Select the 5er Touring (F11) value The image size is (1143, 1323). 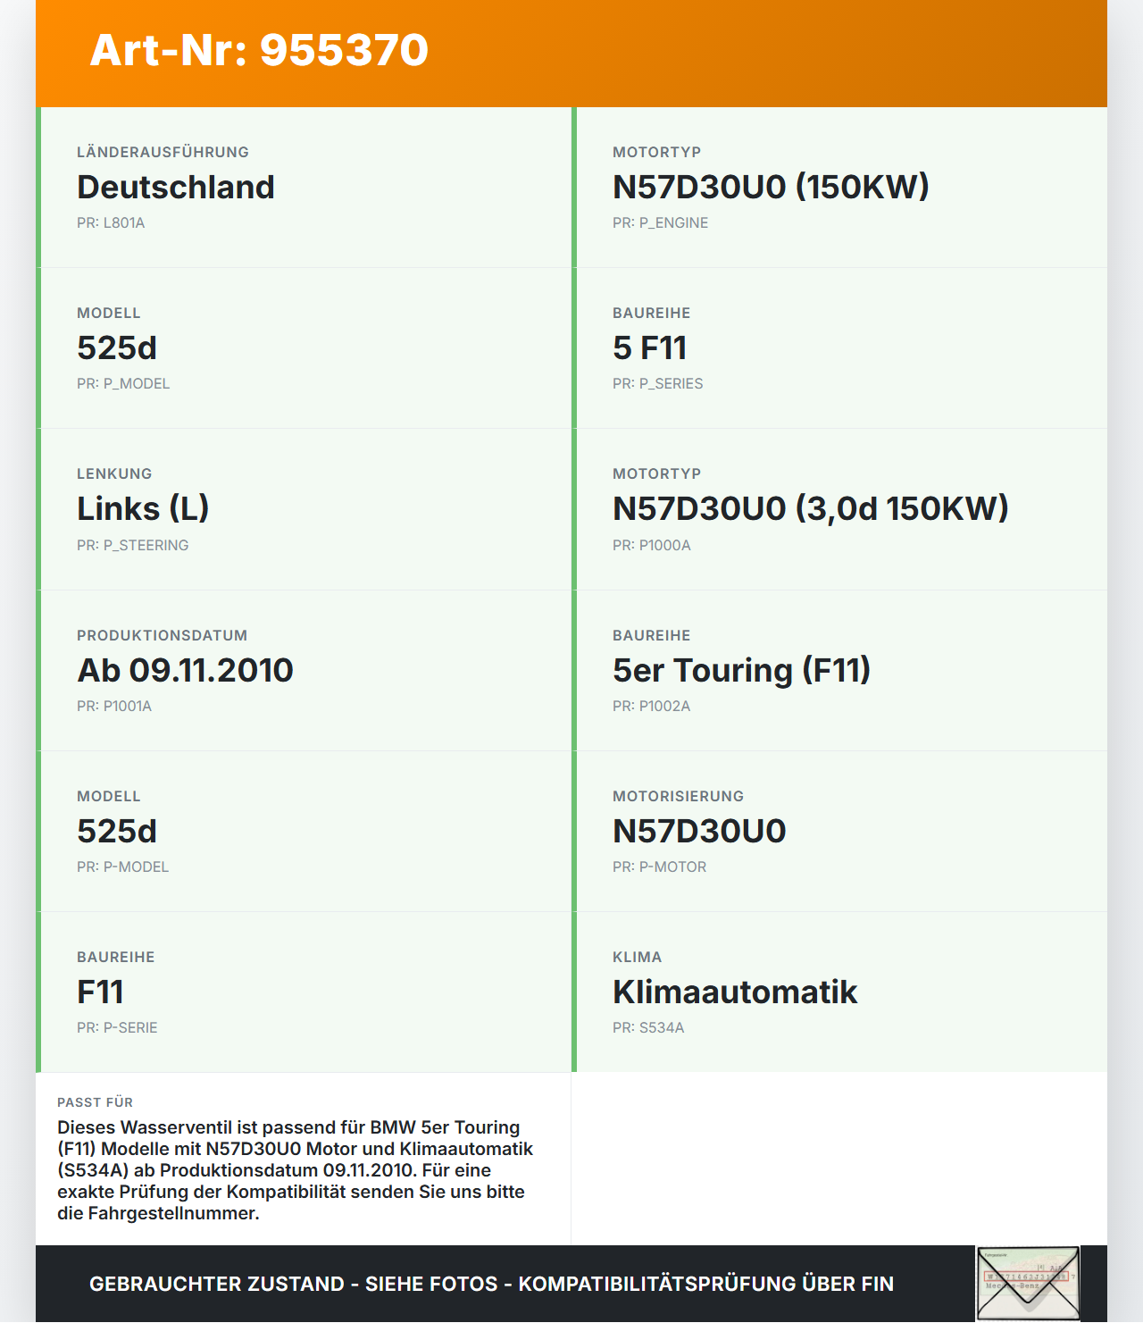point(741,671)
